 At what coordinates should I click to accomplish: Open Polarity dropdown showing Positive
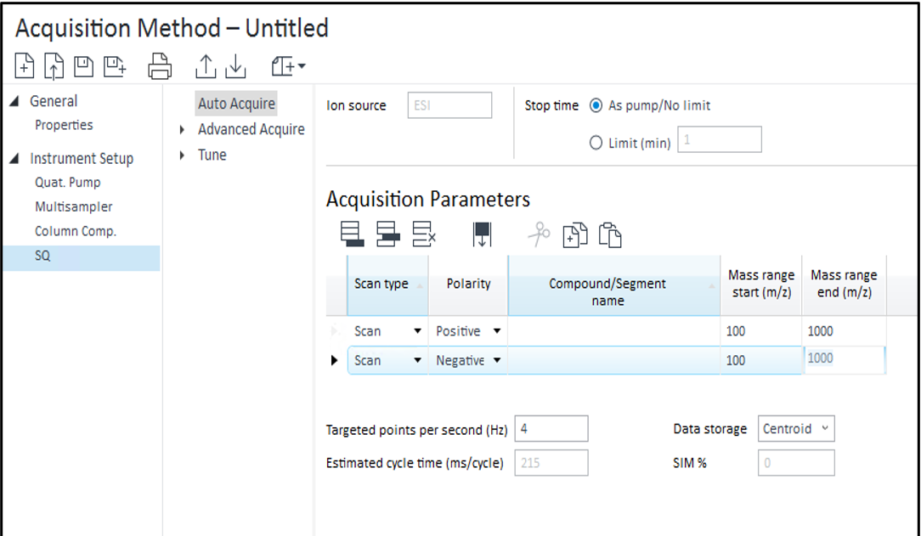pos(497,331)
